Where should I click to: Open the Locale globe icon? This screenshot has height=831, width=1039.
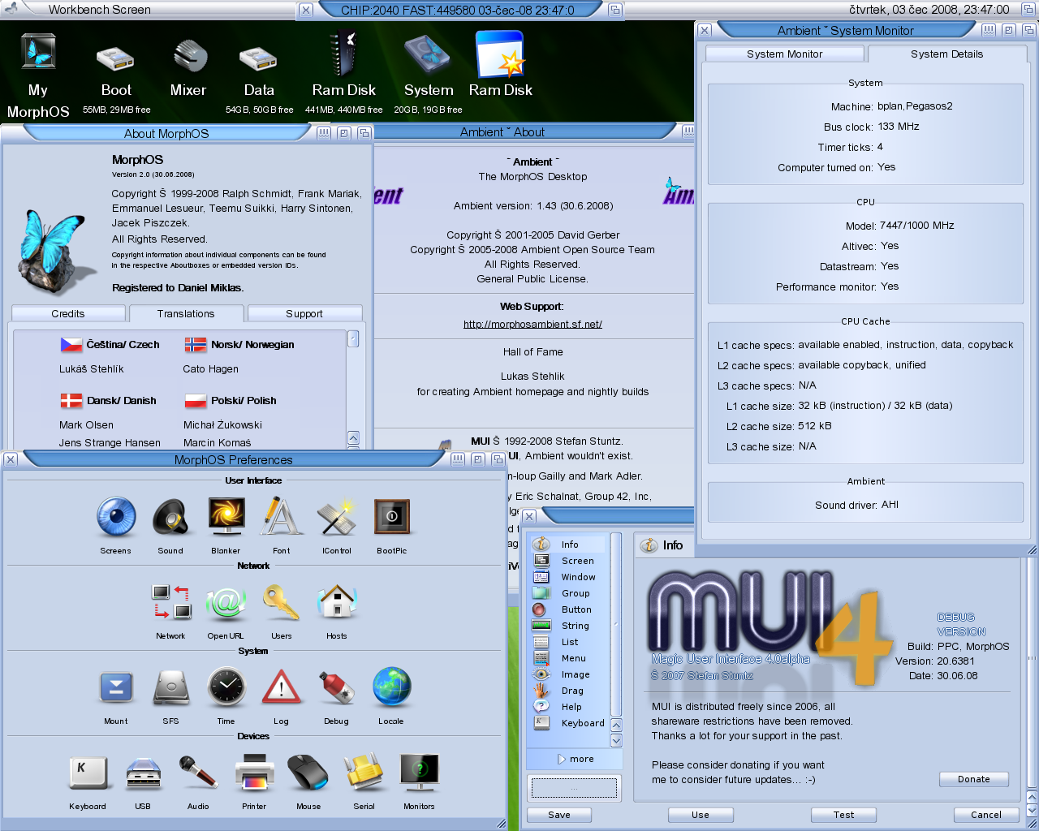click(391, 688)
